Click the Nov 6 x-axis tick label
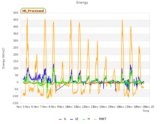 click(x=29, y=107)
